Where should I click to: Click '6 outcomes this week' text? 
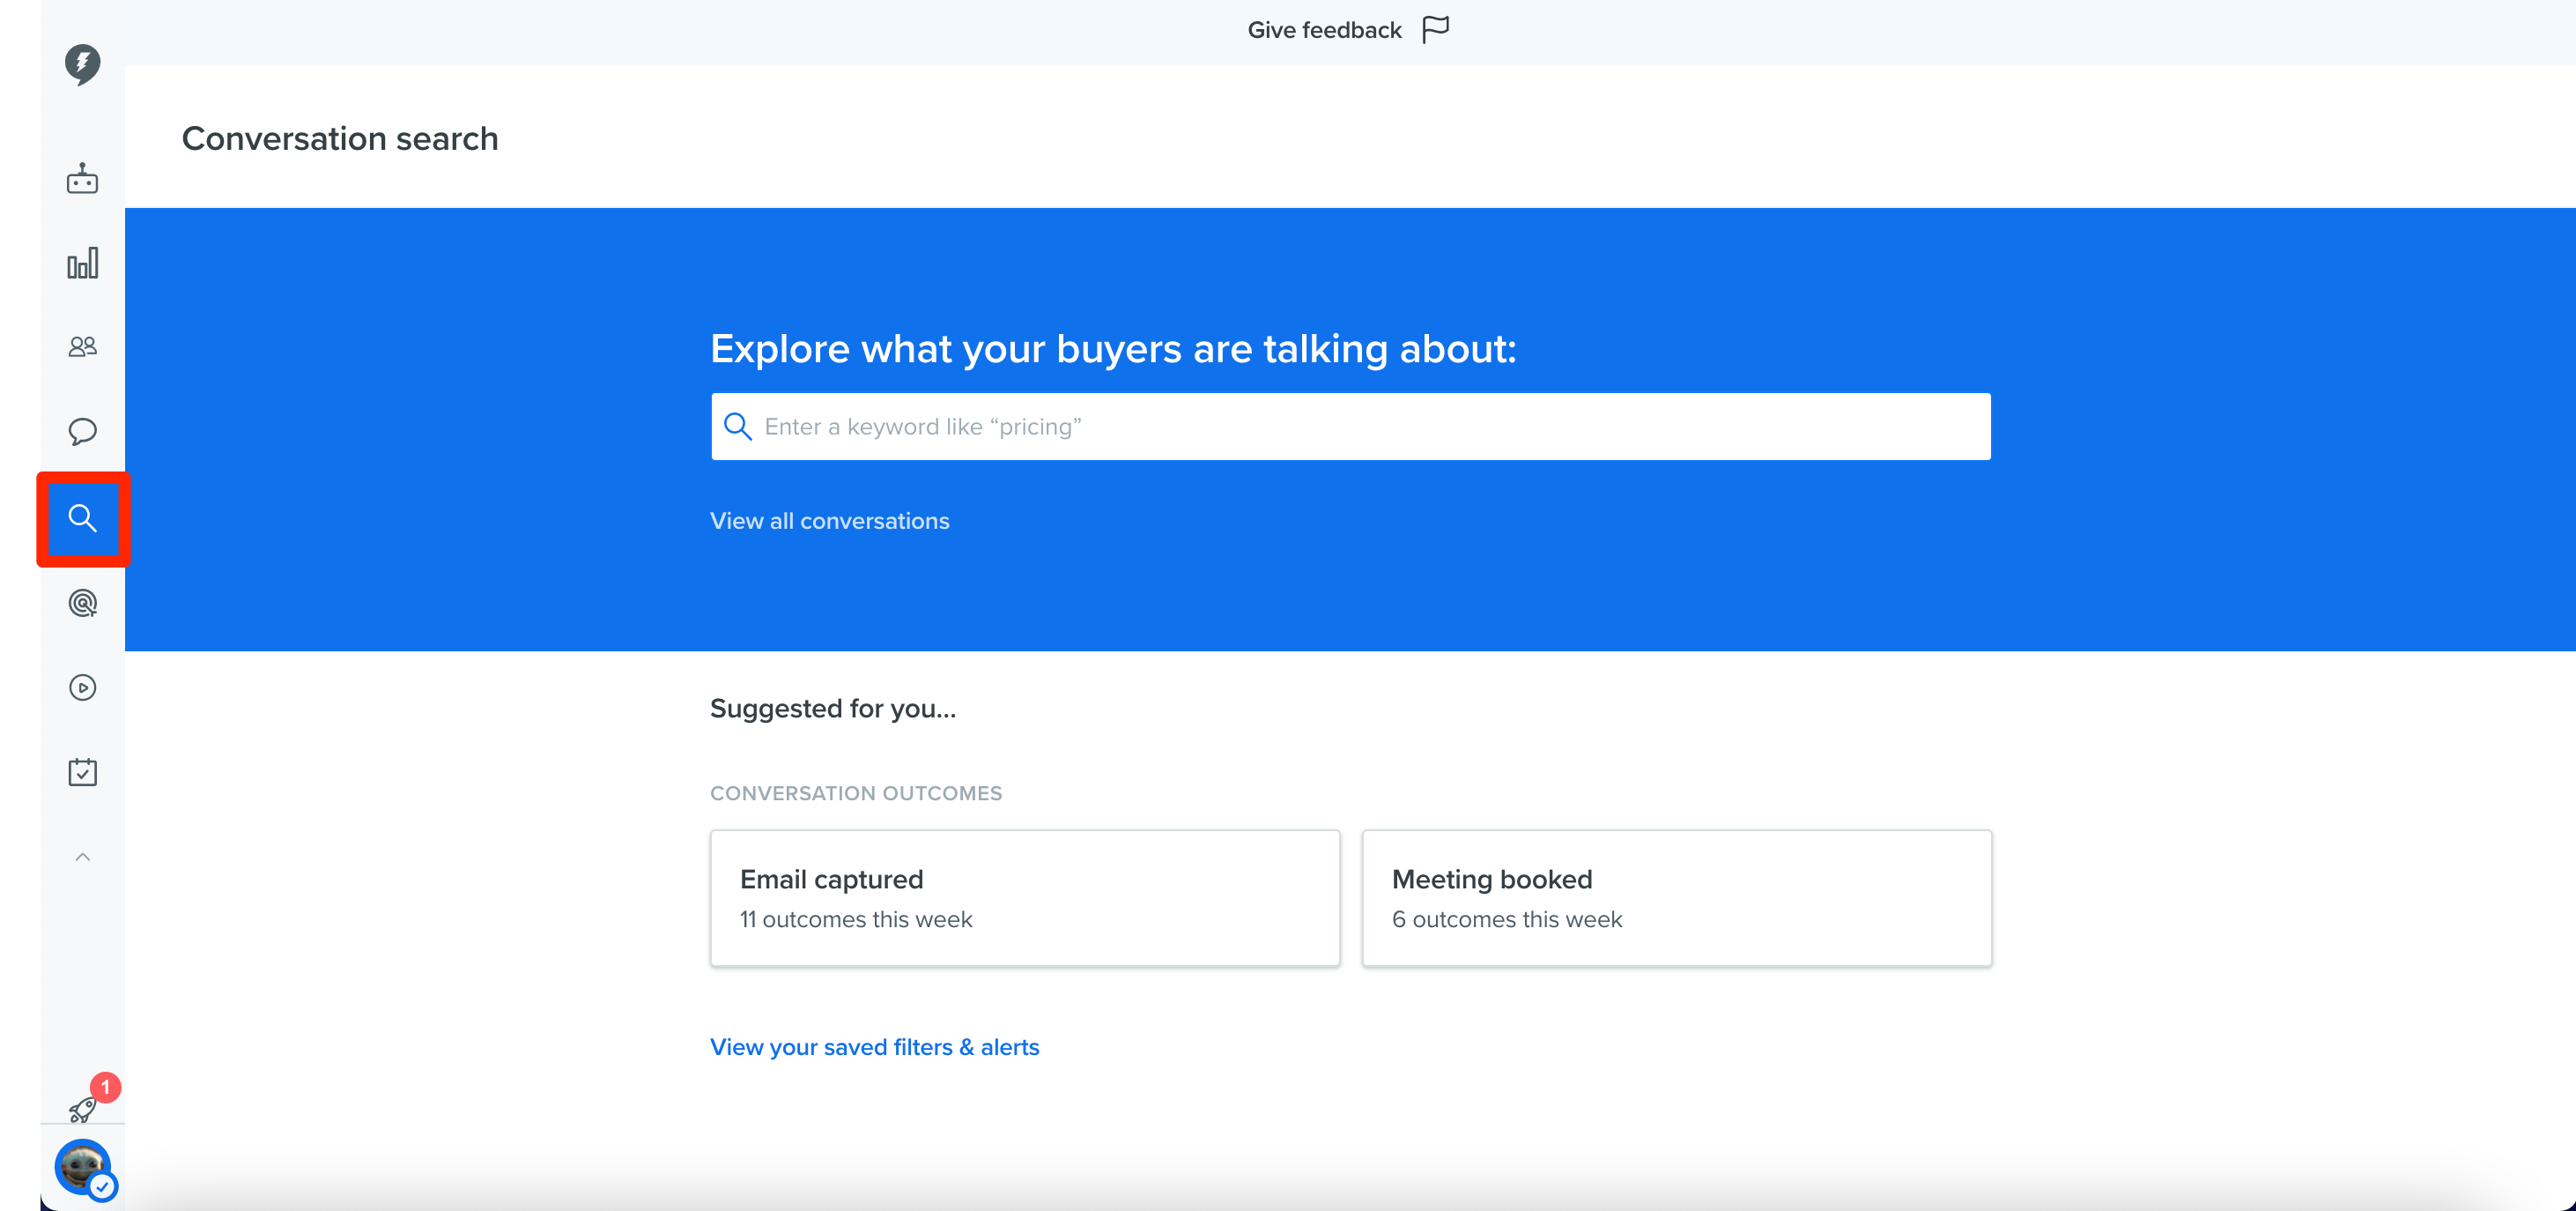pyautogui.click(x=1507, y=920)
